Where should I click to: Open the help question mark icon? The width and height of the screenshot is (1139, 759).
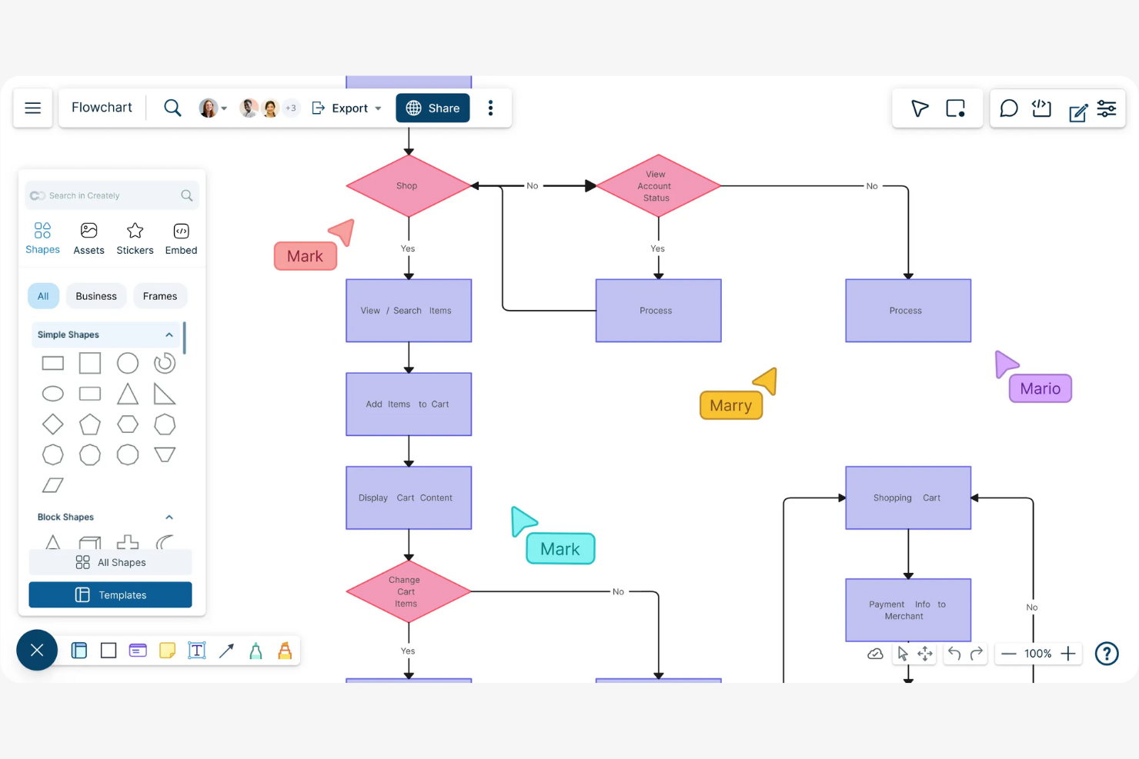click(x=1107, y=654)
